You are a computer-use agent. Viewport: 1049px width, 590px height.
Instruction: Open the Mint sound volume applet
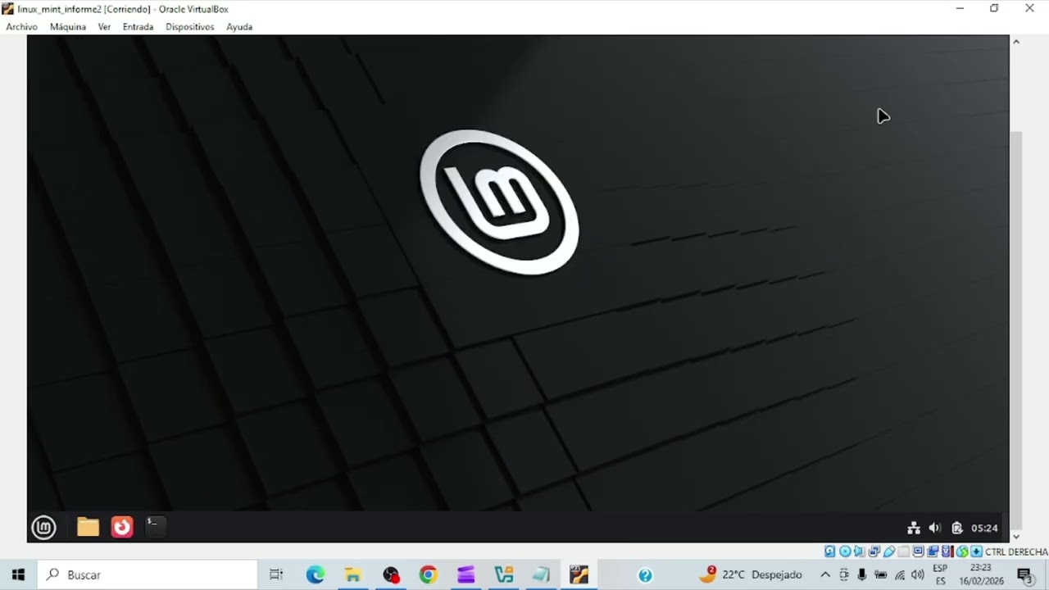(x=935, y=529)
